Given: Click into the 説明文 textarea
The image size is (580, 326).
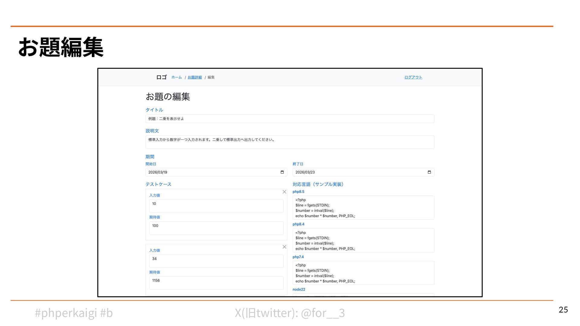Looking at the screenshot, I should (x=289, y=142).
